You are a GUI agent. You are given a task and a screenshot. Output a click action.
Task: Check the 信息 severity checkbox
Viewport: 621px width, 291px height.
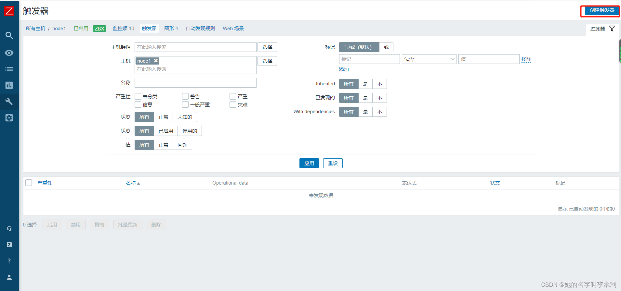pos(138,104)
